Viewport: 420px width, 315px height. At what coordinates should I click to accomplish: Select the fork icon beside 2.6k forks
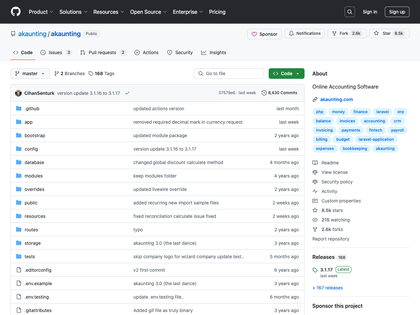(x=315, y=229)
